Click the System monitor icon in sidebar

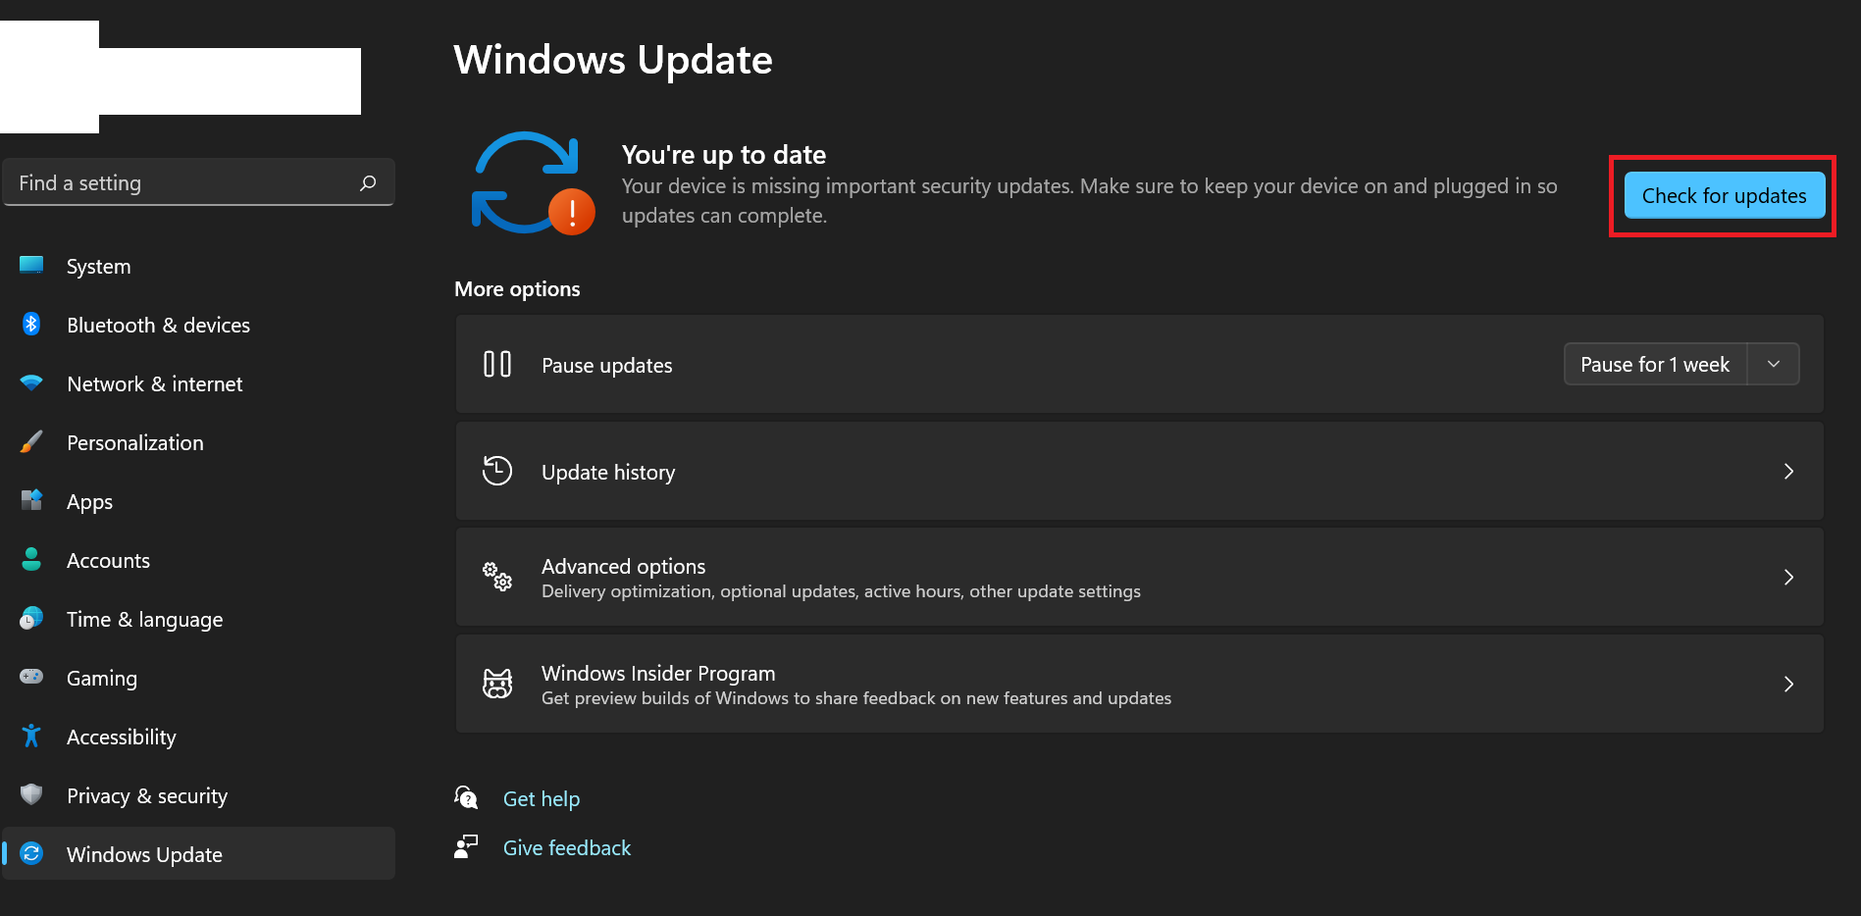click(31, 265)
